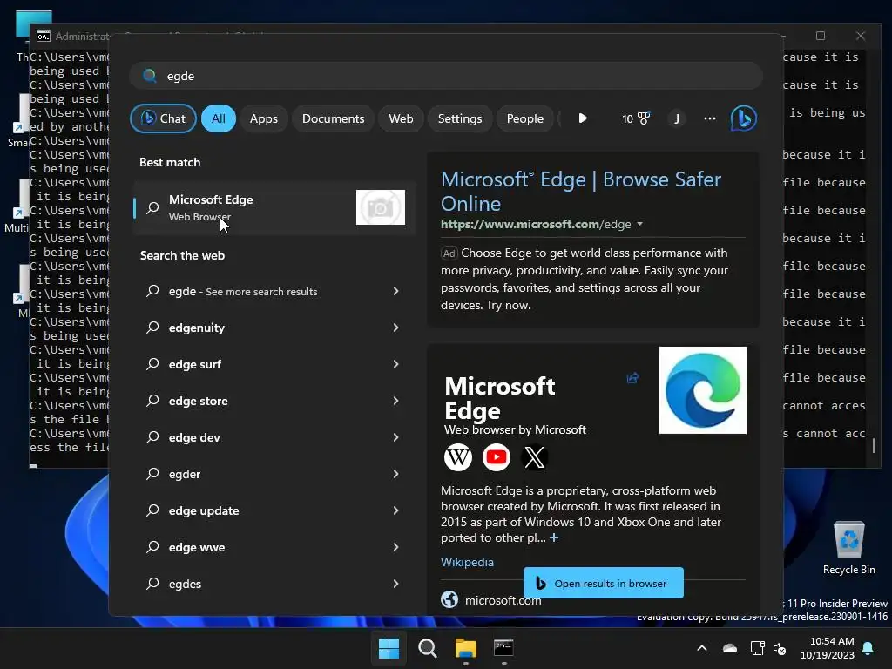Click the network tray icon
892x669 pixels.
pyautogui.click(x=757, y=648)
